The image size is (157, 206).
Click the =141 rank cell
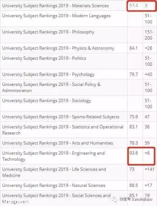coord(149,169)
